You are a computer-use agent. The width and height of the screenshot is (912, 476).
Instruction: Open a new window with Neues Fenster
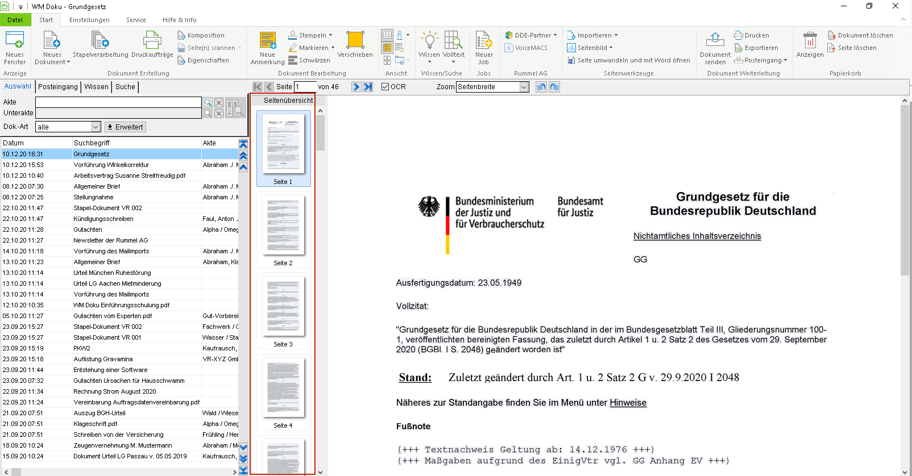tap(15, 48)
